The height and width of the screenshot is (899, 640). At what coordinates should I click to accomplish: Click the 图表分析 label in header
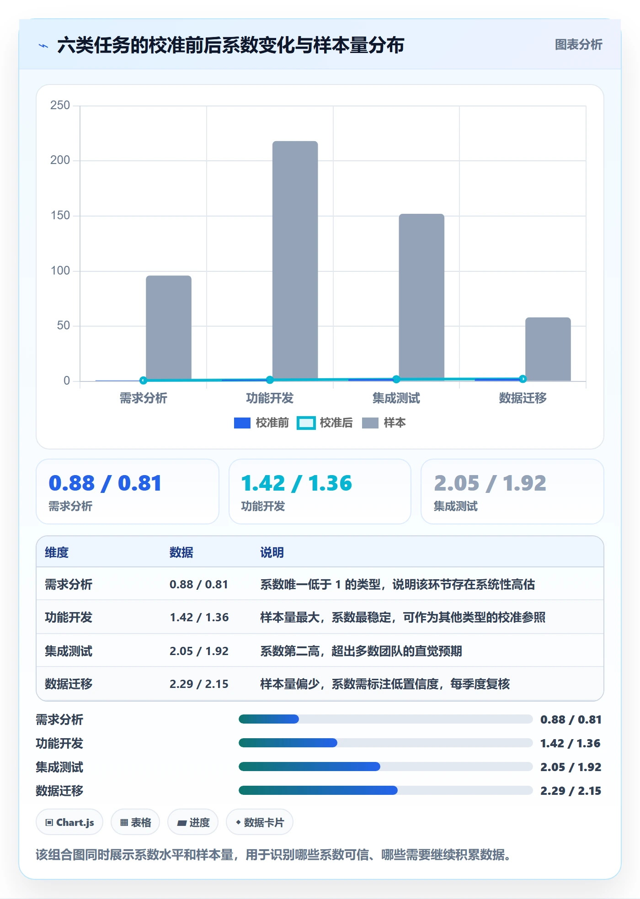pos(578,45)
